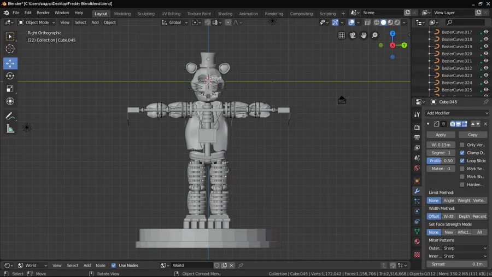
Task: Open the Render menu
Action: [x=43, y=13]
